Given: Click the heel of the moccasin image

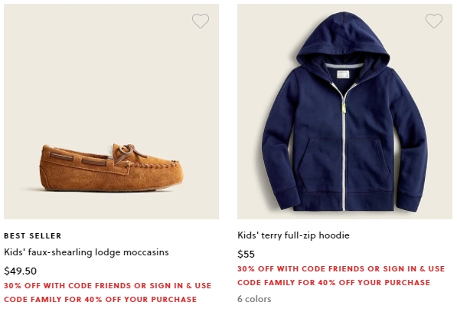Looking at the screenshot, I should click(50, 168).
